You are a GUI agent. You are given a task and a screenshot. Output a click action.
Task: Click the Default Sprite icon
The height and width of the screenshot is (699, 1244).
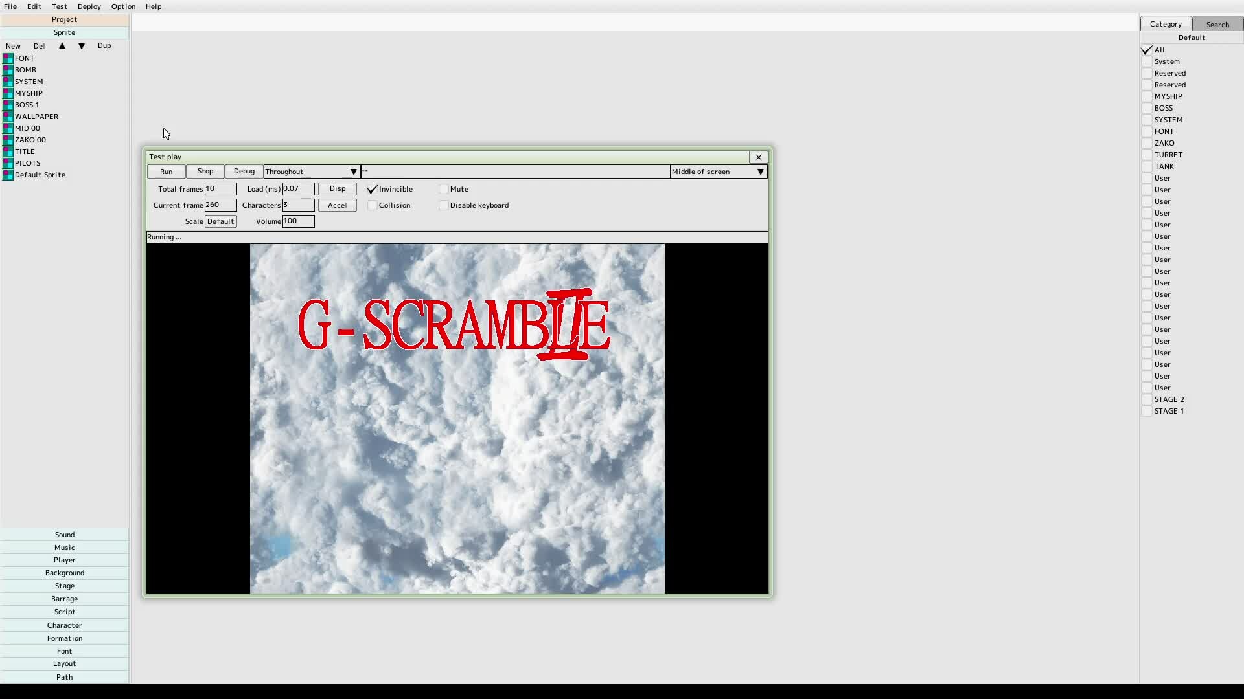(x=8, y=175)
